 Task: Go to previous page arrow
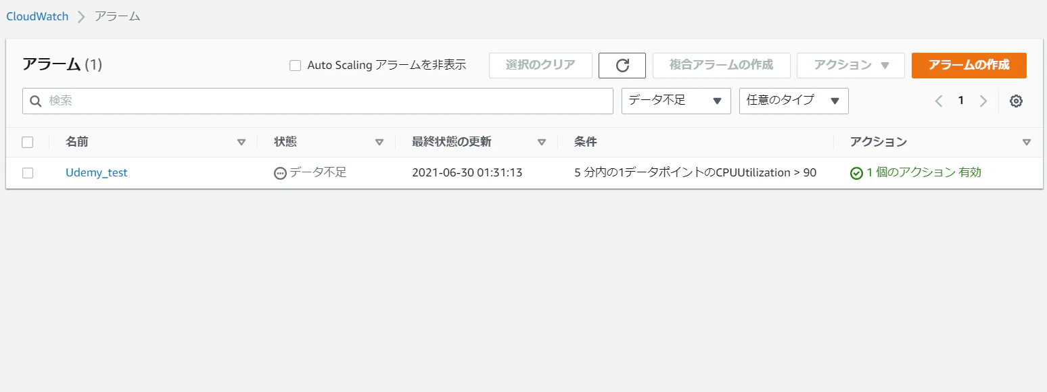pos(939,101)
